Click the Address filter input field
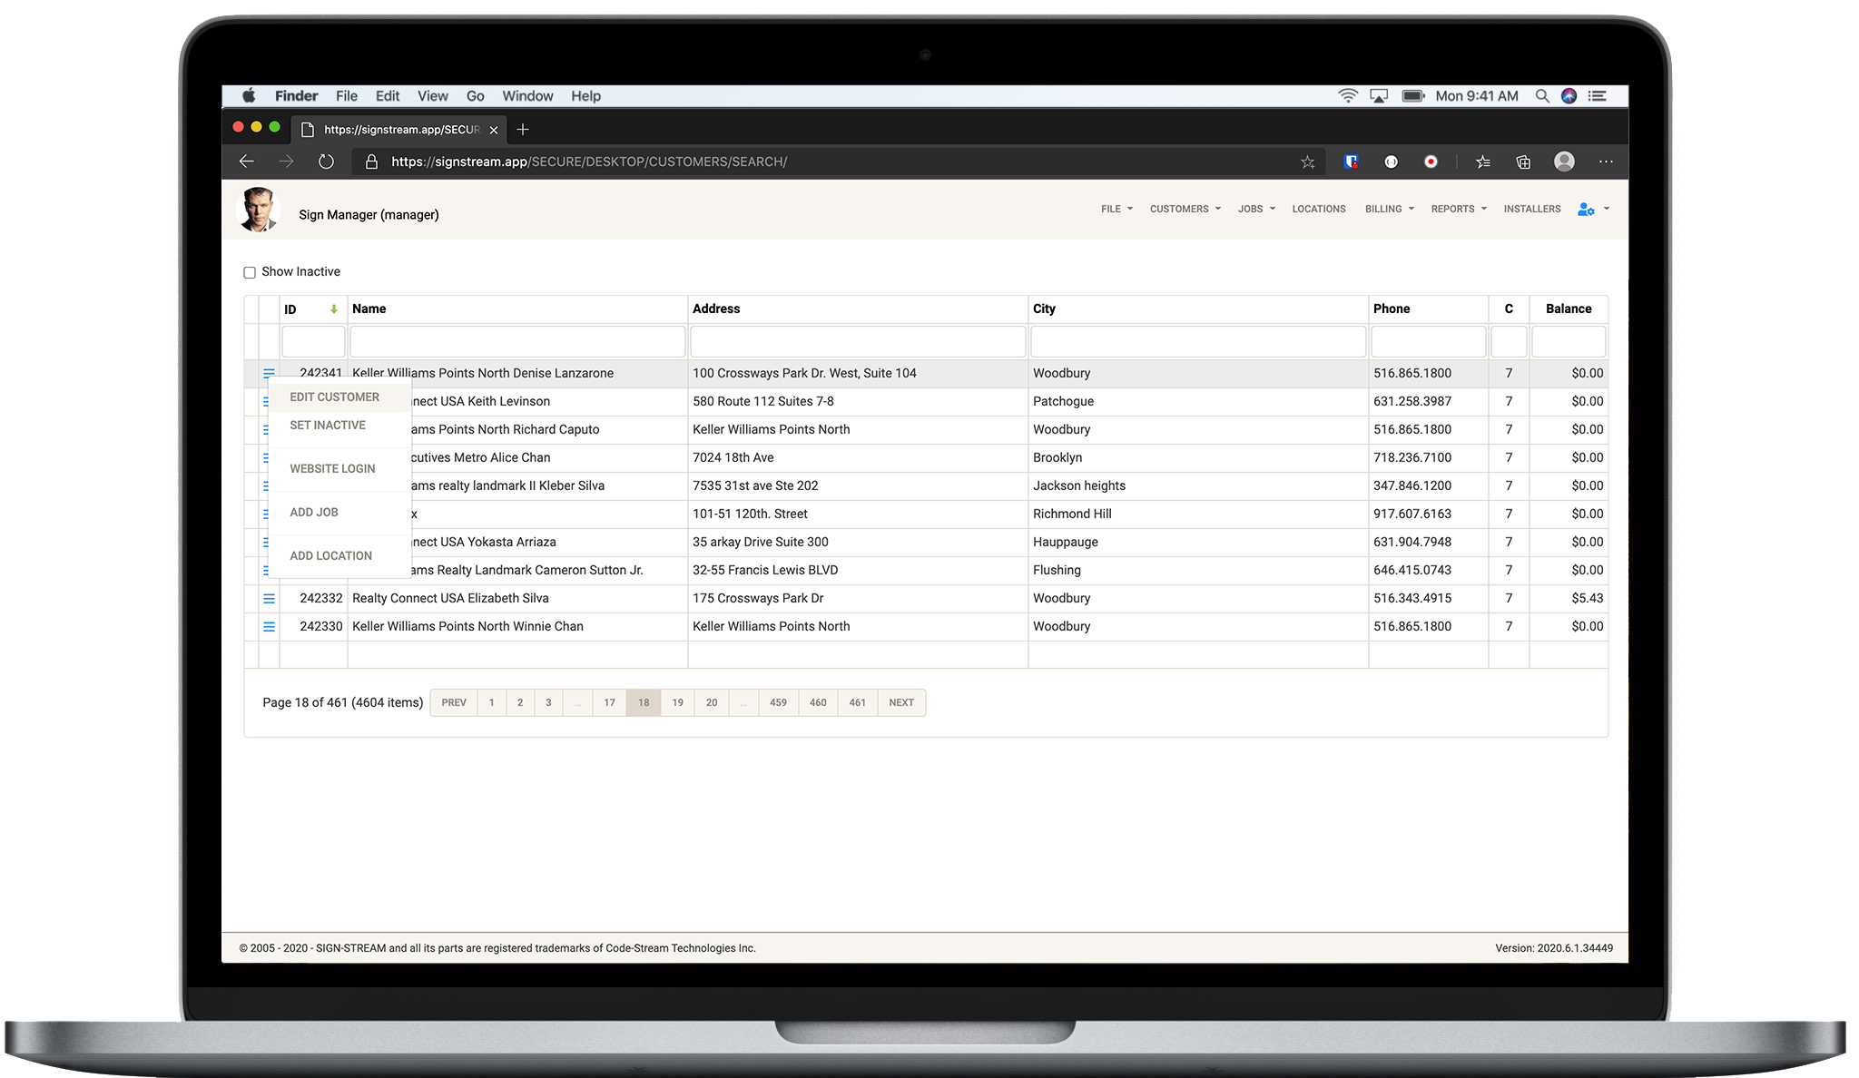 (858, 342)
